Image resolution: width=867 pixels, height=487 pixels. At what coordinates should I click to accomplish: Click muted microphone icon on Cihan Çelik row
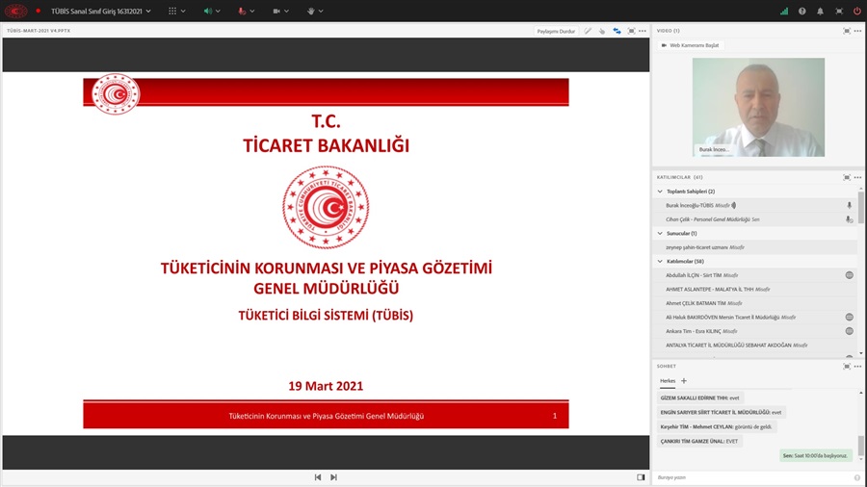point(849,219)
